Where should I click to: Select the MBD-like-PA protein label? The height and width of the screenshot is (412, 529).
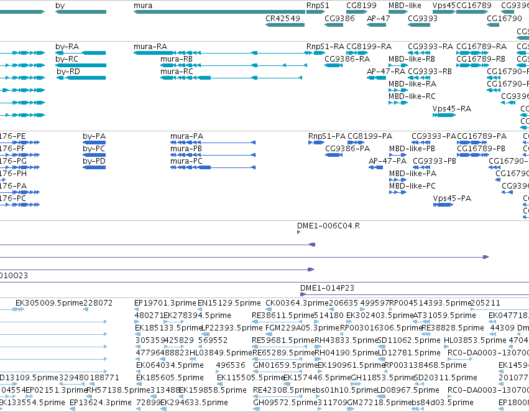pyautogui.click(x=413, y=174)
